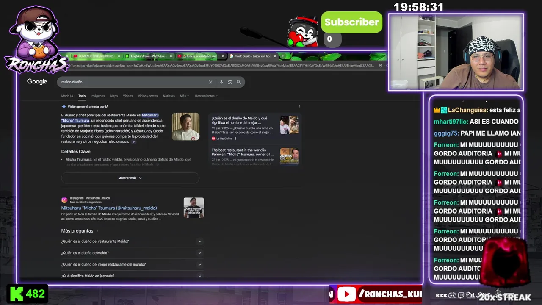This screenshot has height=305, width=542.
Task: Click the Kick viewer count logo
Action: tap(17, 294)
